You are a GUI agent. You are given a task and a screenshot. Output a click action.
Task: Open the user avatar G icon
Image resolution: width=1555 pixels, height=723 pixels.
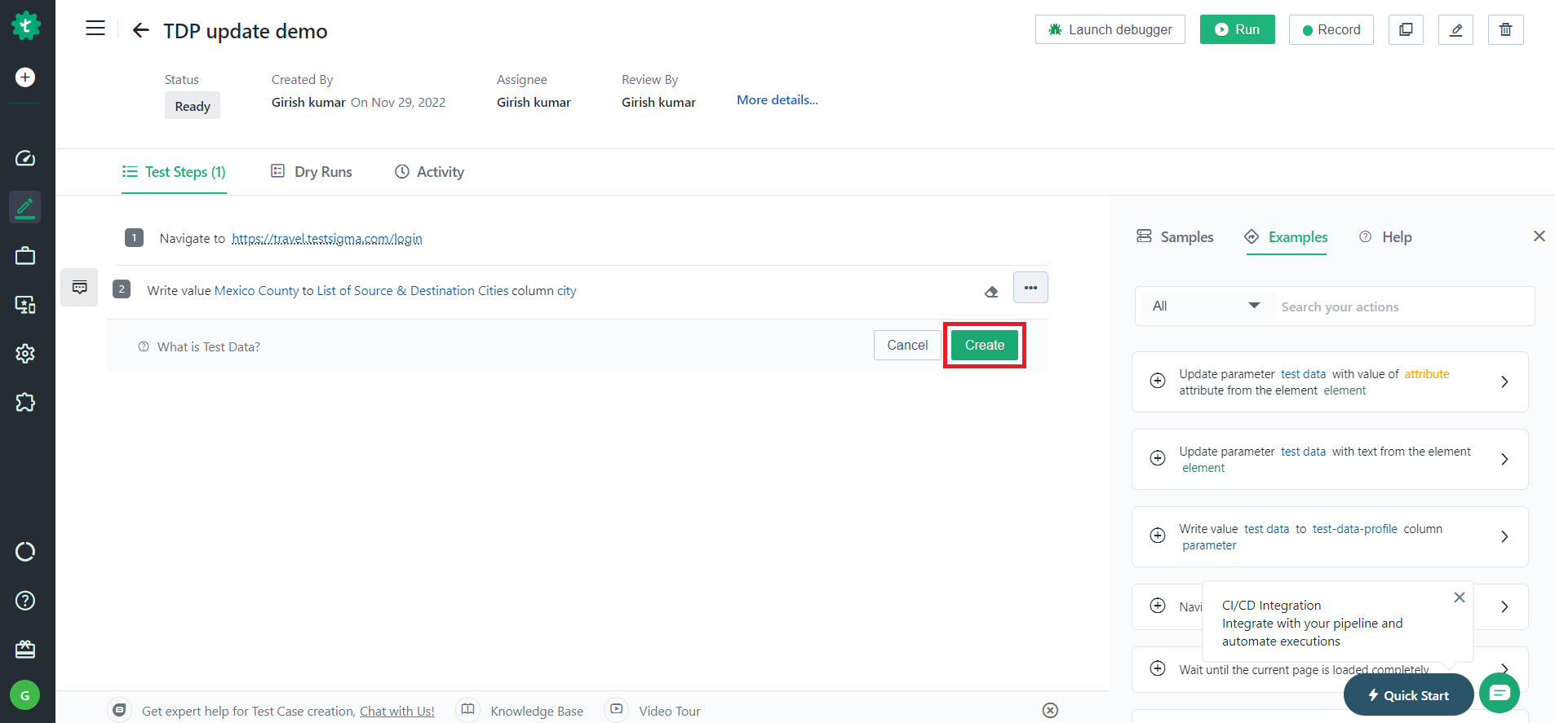coord(25,695)
